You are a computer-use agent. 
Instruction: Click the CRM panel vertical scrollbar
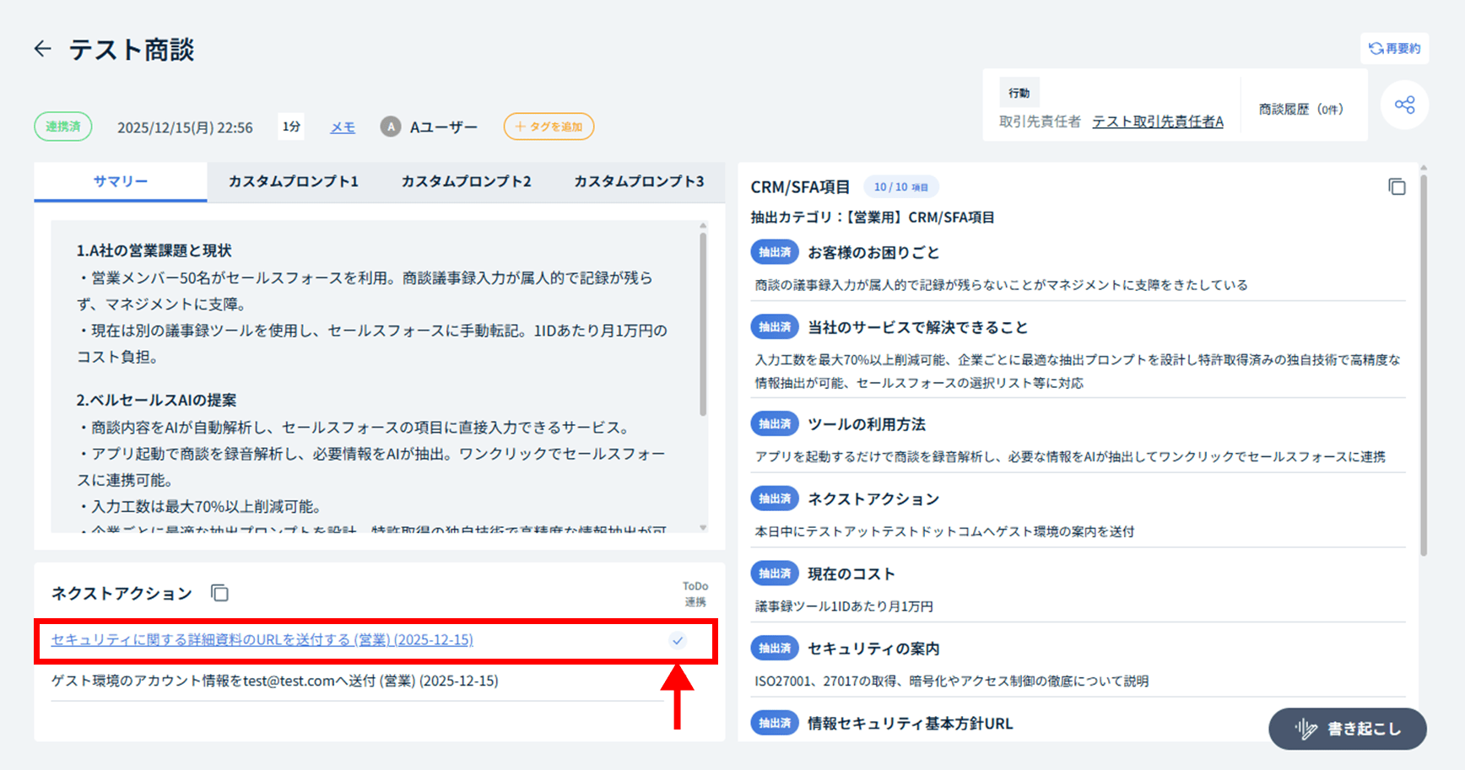1424,363
